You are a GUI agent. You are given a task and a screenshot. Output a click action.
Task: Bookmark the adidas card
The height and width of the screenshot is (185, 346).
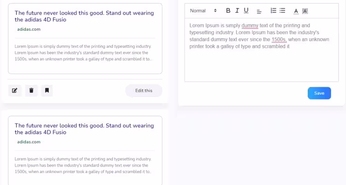47,91
